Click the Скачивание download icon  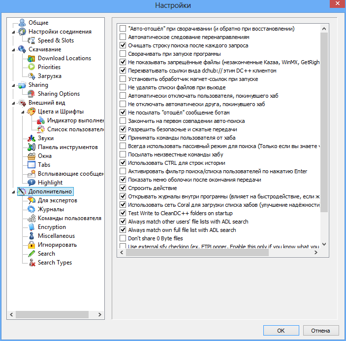point(22,49)
